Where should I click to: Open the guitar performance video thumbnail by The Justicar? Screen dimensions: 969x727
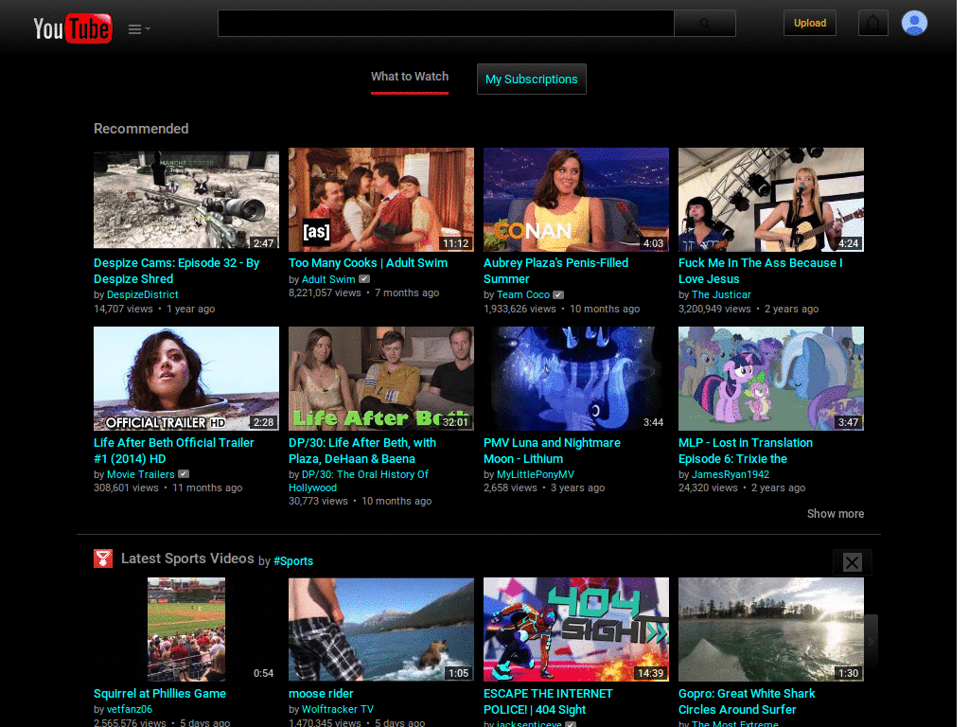[x=771, y=200]
